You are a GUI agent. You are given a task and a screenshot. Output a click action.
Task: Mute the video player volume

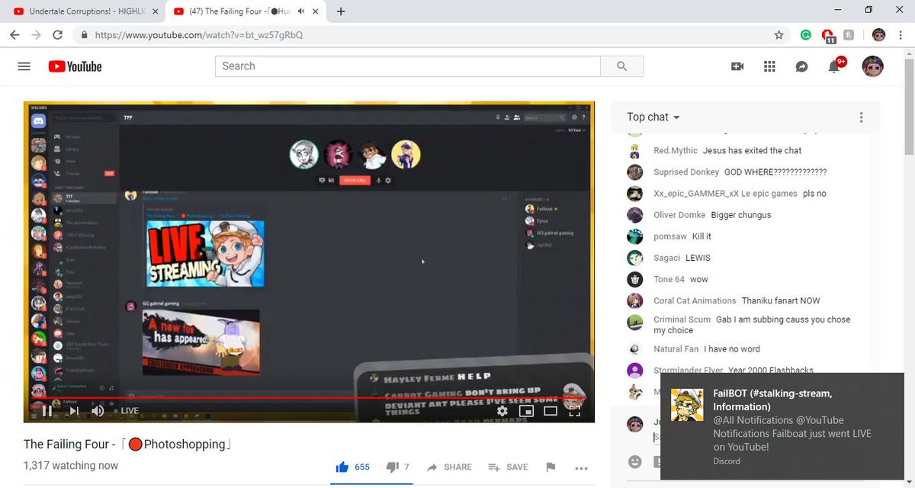click(x=98, y=411)
